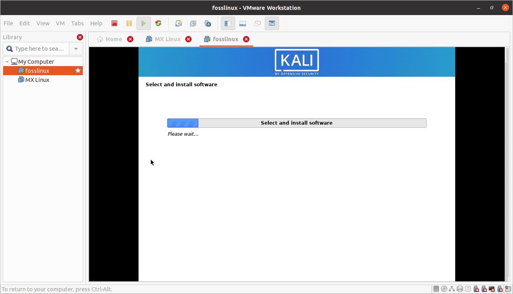Image resolution: width=513 pixels, height=294 pixels.
Task: Open the snapshot manager
Action: (x=208, y=23)
